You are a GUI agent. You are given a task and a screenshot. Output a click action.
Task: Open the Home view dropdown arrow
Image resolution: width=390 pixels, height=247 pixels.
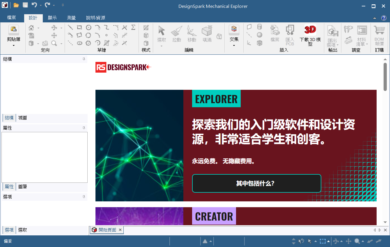(38, 28)
